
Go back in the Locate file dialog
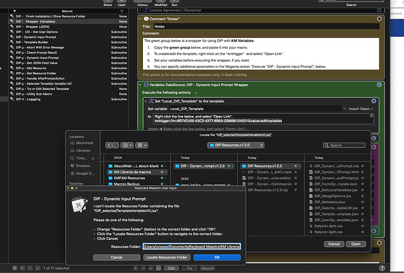click(x=109, y=145)
